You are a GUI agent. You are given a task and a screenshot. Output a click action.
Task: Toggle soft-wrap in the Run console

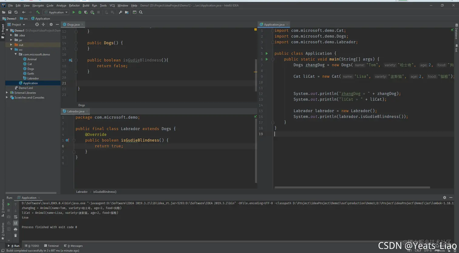click(15, 217)
